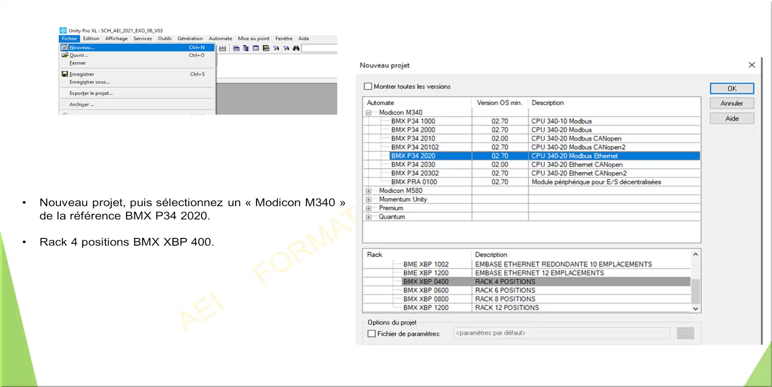The height and width of the screenshot is (387, 772).
Task: Click the table grid toolbar icon
Action: point(256,48)
